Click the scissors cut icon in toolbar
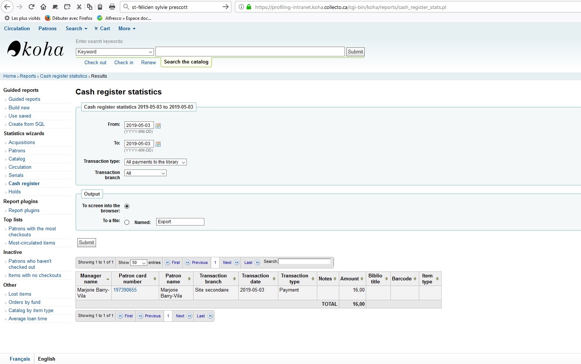Viewport: 581px width, 364px height. tap(79, 7)
